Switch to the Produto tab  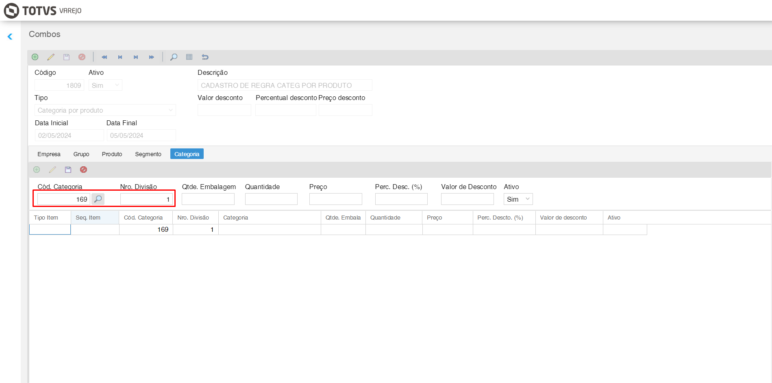point(112,154)
